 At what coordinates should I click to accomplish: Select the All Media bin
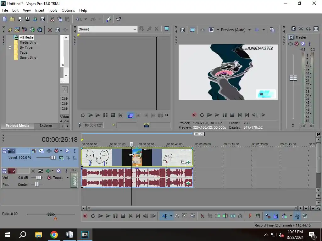[26, 37]
